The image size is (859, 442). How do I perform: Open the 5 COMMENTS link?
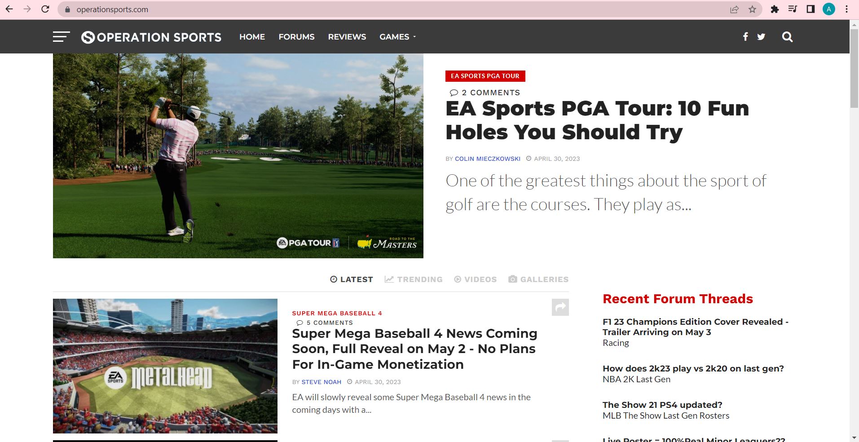click(325, 323)
